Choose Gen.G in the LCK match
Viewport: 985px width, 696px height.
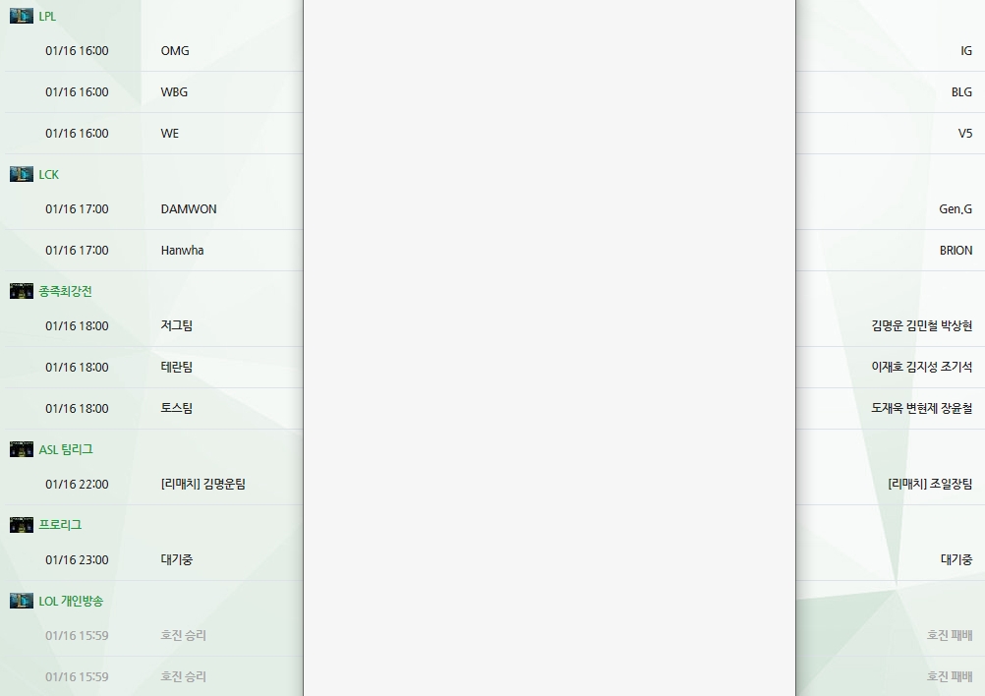pyautogui.click(x=955, y=209)
